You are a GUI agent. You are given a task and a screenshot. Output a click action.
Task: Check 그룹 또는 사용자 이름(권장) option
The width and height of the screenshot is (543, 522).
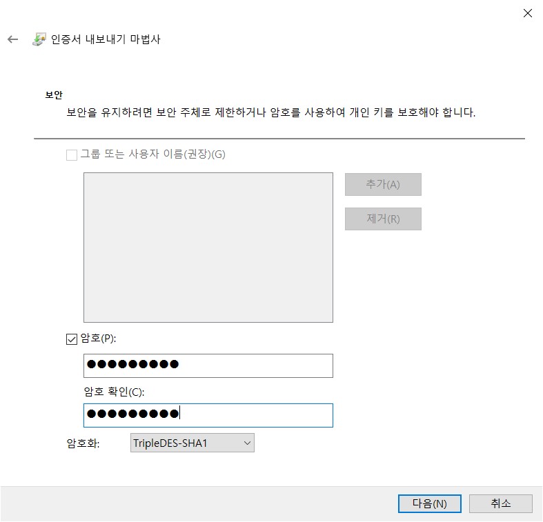pos(72,154)
